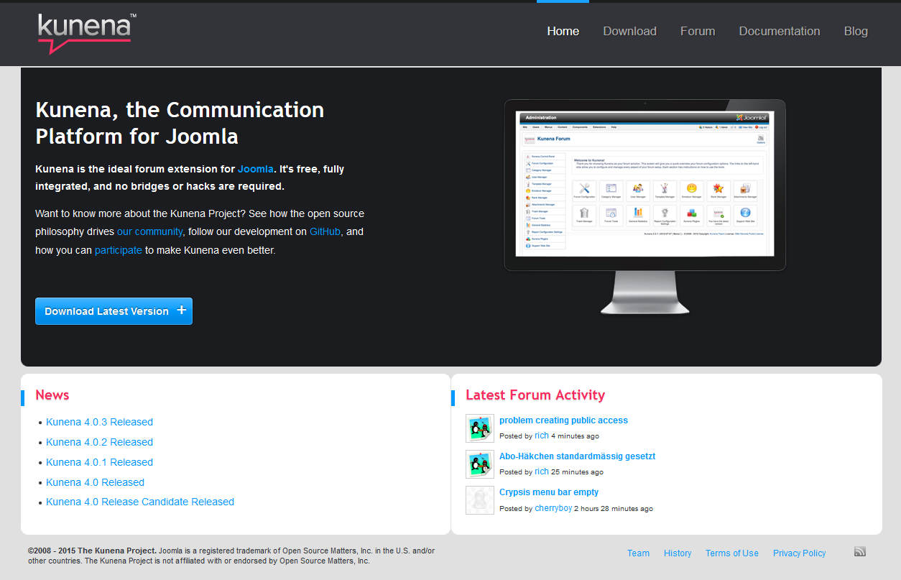
Task: Open Kunena 4.0.2 Released news
Action: pyautogui.click(x=99, y=442)
